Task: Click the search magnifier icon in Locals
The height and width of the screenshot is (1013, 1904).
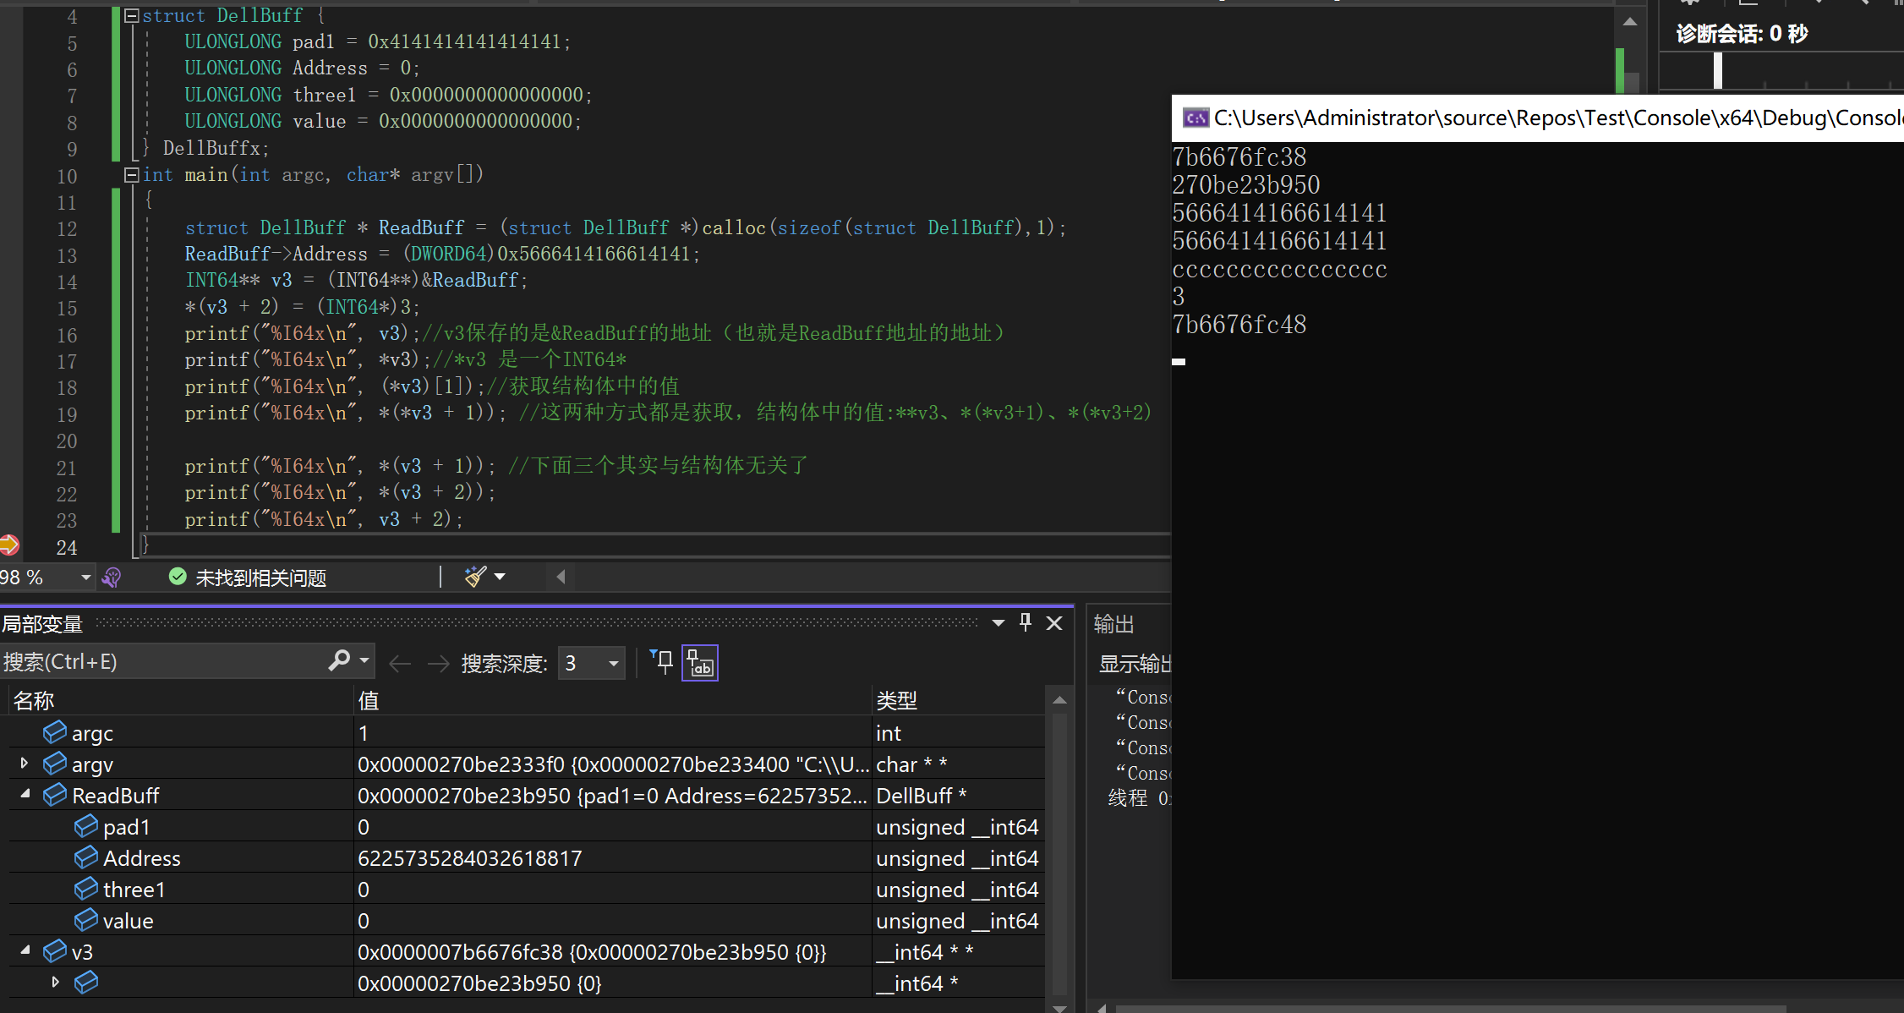Action: [340, 660]
